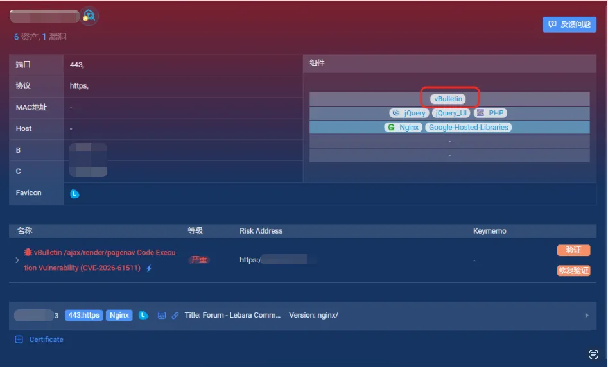608x367 pixels.
Task: Open the 反馈问题 feedback button
Action: 569,24
